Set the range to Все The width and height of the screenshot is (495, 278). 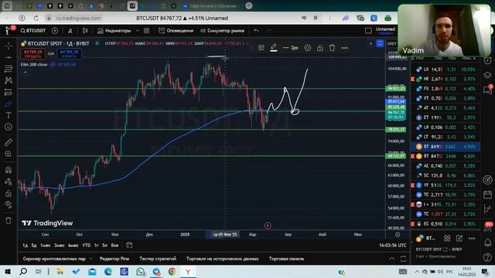(114, 246)
